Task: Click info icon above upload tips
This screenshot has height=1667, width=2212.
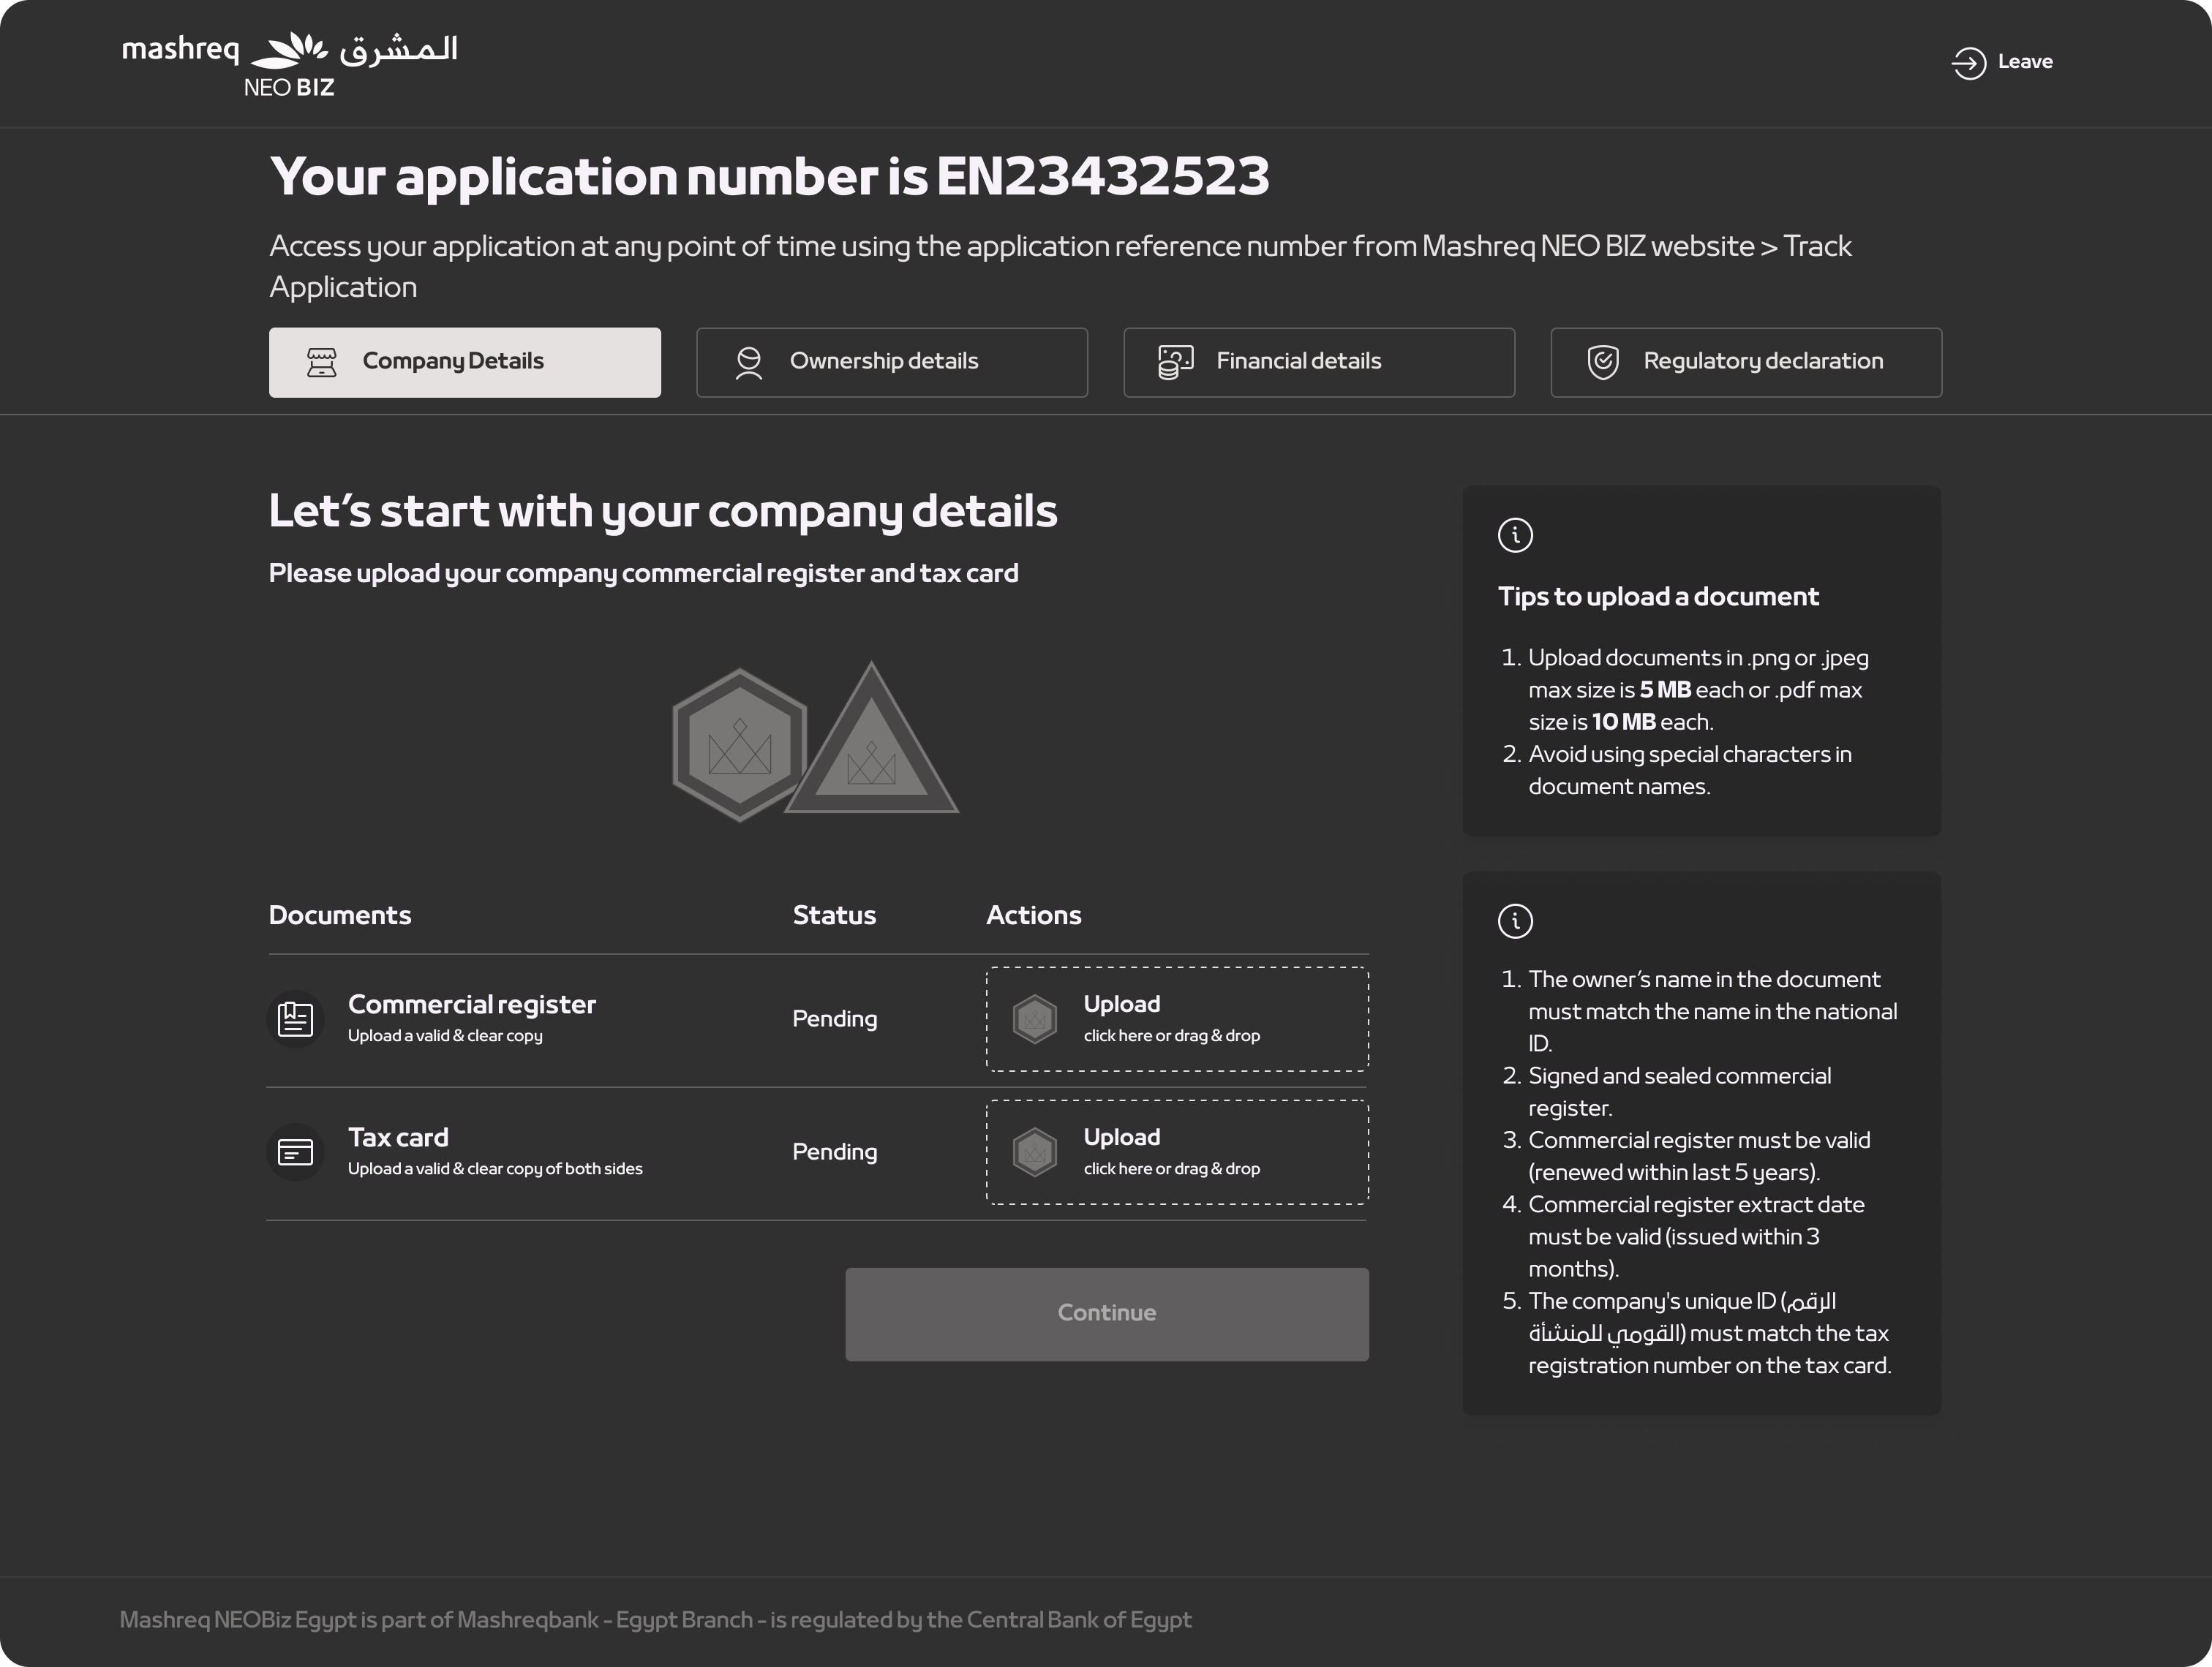Action: (x=1515, y=536)
